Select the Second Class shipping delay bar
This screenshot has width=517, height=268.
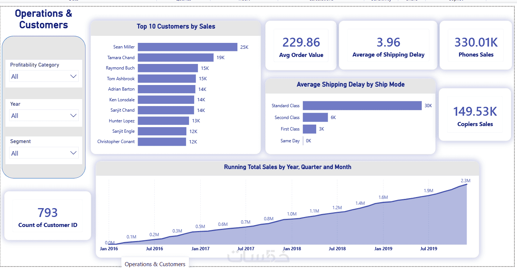(x=315, y=118)
